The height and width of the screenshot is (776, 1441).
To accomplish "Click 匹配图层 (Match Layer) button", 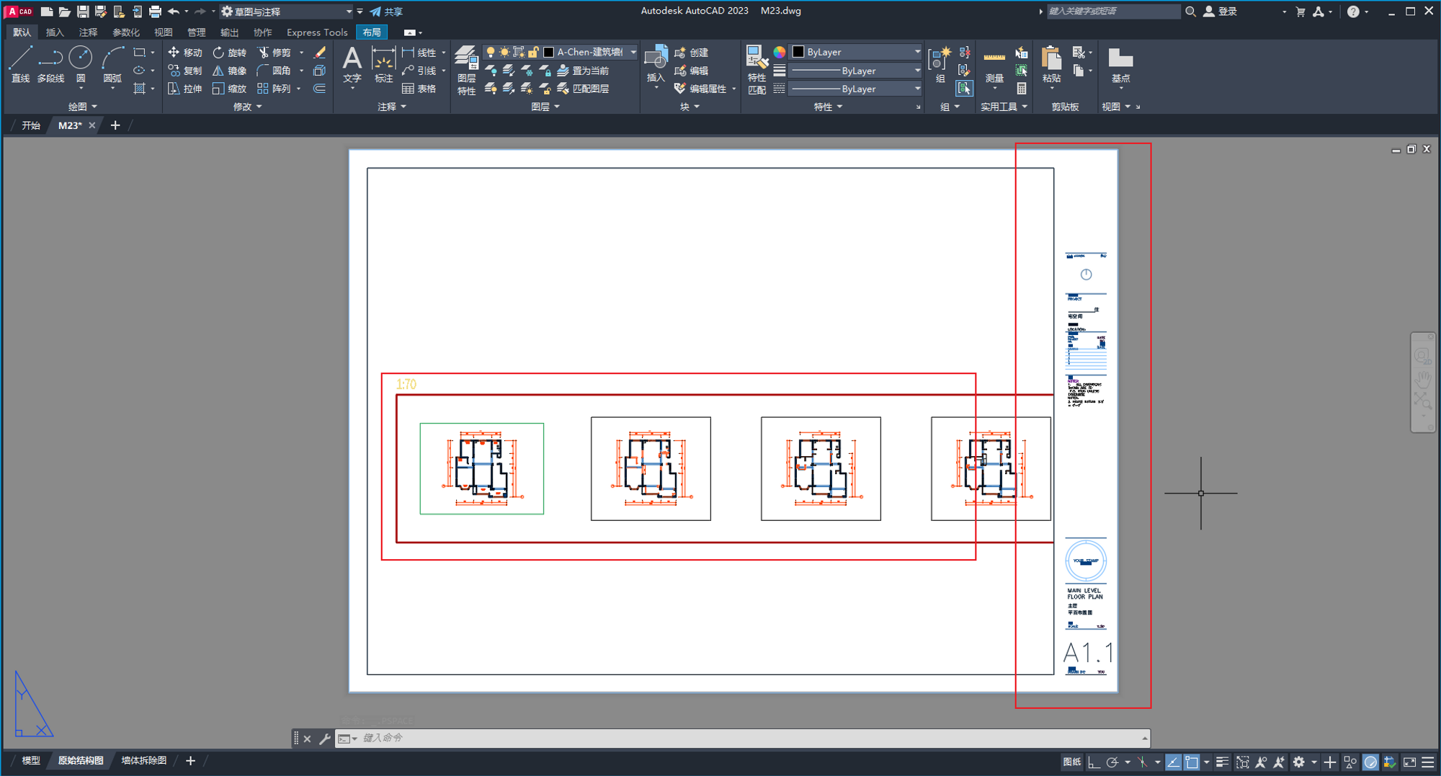I will tap(584, 89).
